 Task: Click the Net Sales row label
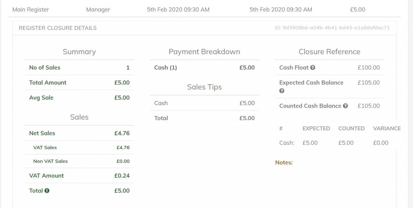pos(42,133)
